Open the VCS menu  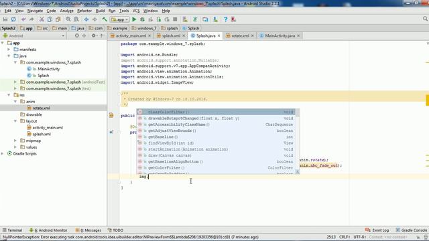pos(136,11)
